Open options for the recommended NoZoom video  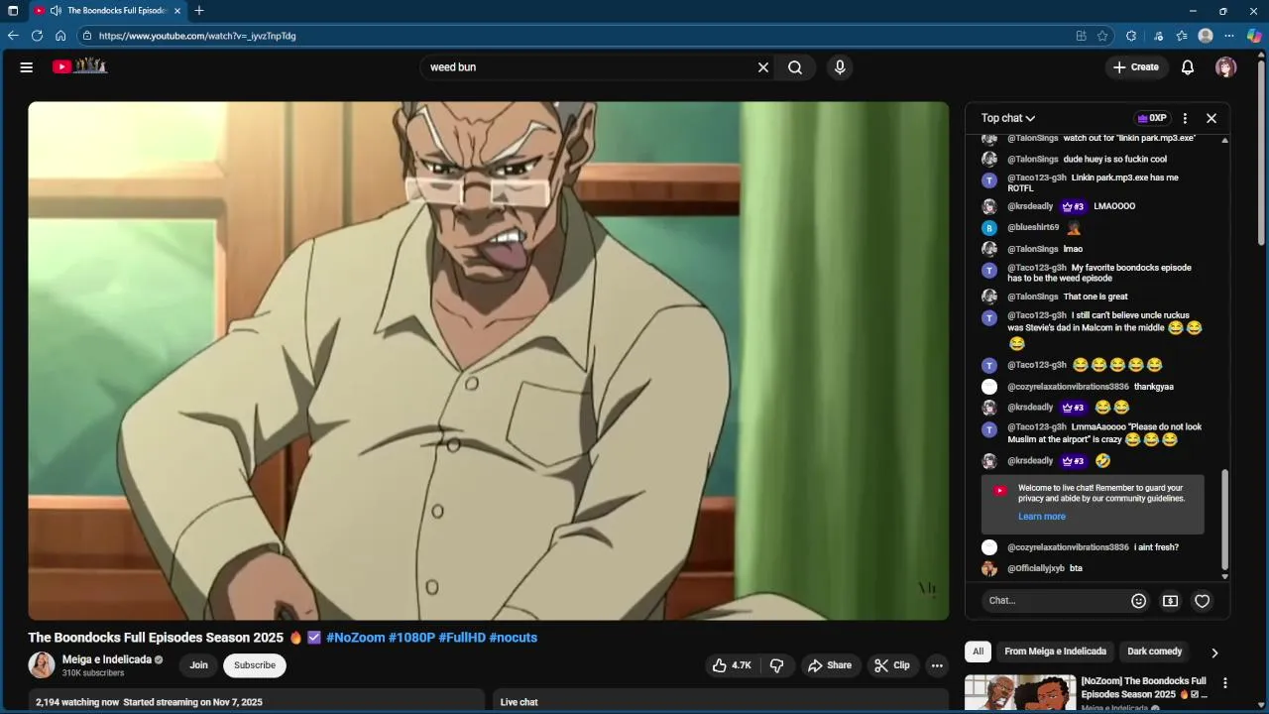point(1225,683)
